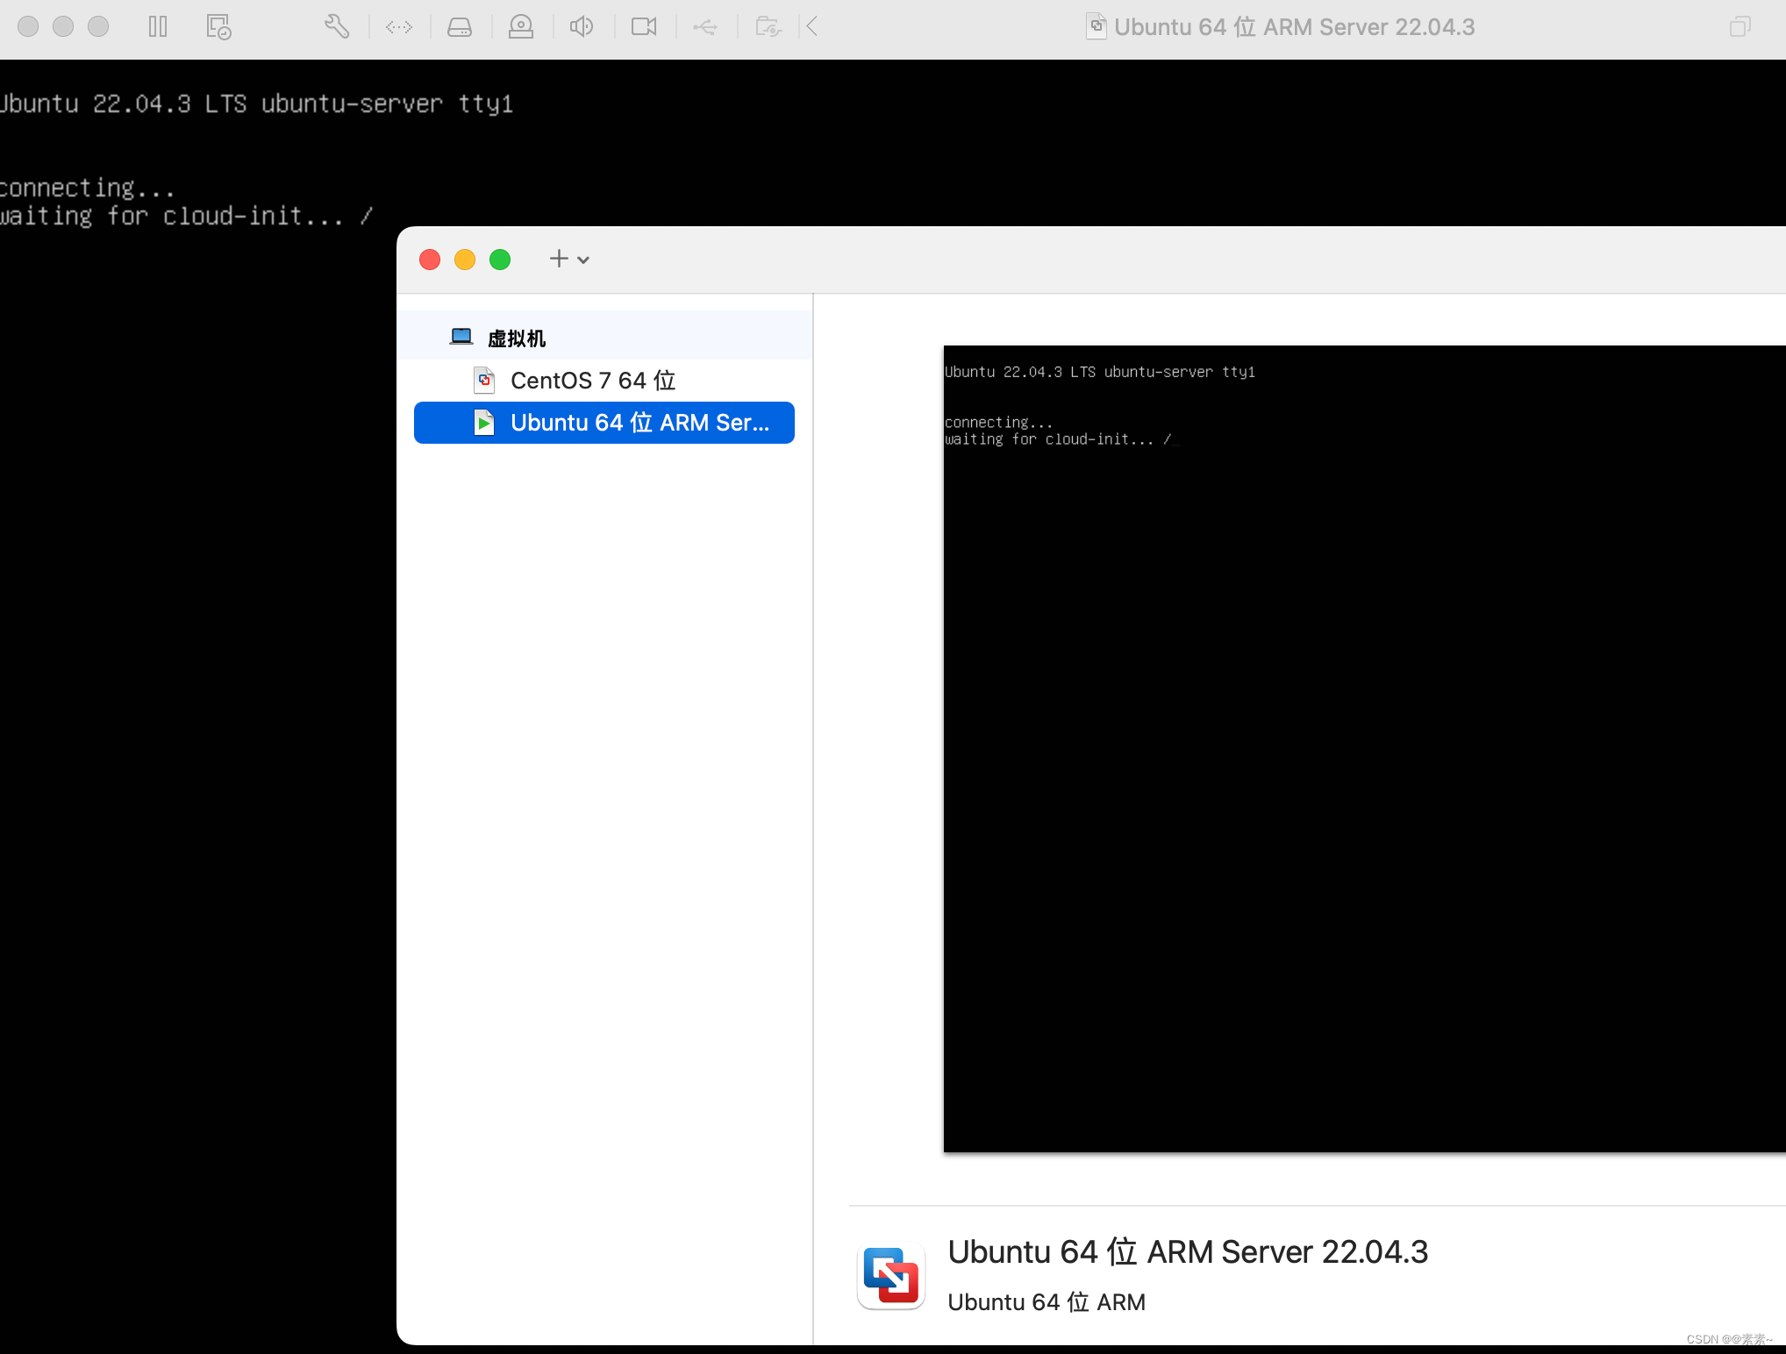The height and width of the screenshot is (1354, 1786).
Task: Click the document icon in VM window title
Action: pyautogui.click(x=1097, y=26)
